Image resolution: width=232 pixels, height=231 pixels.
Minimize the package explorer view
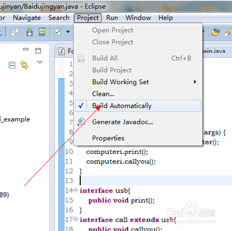(26, 49)
